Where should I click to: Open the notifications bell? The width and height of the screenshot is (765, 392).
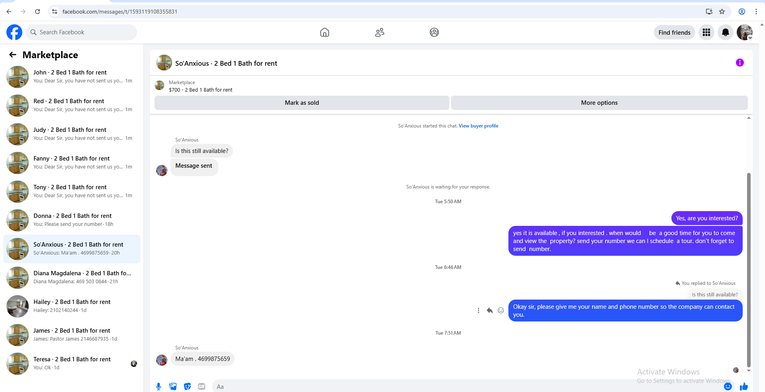click(x=726, y=32)
